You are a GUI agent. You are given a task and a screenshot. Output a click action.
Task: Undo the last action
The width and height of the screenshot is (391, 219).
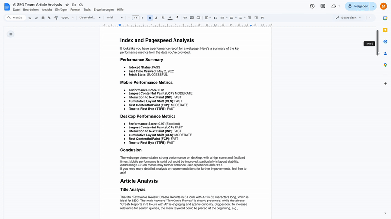pos(30,18)
